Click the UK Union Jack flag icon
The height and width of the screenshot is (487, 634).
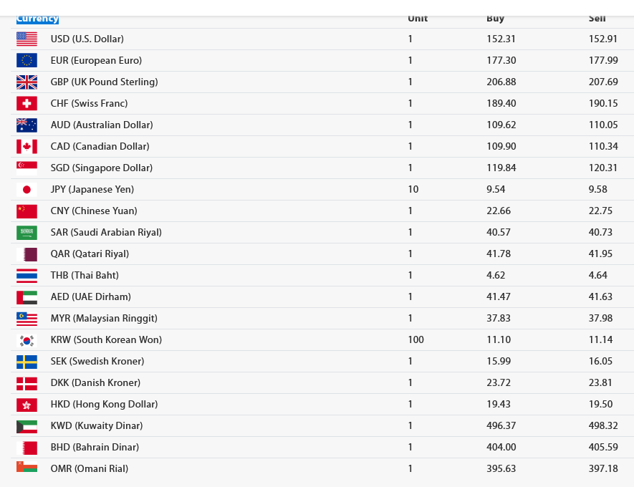pos(27,82)
